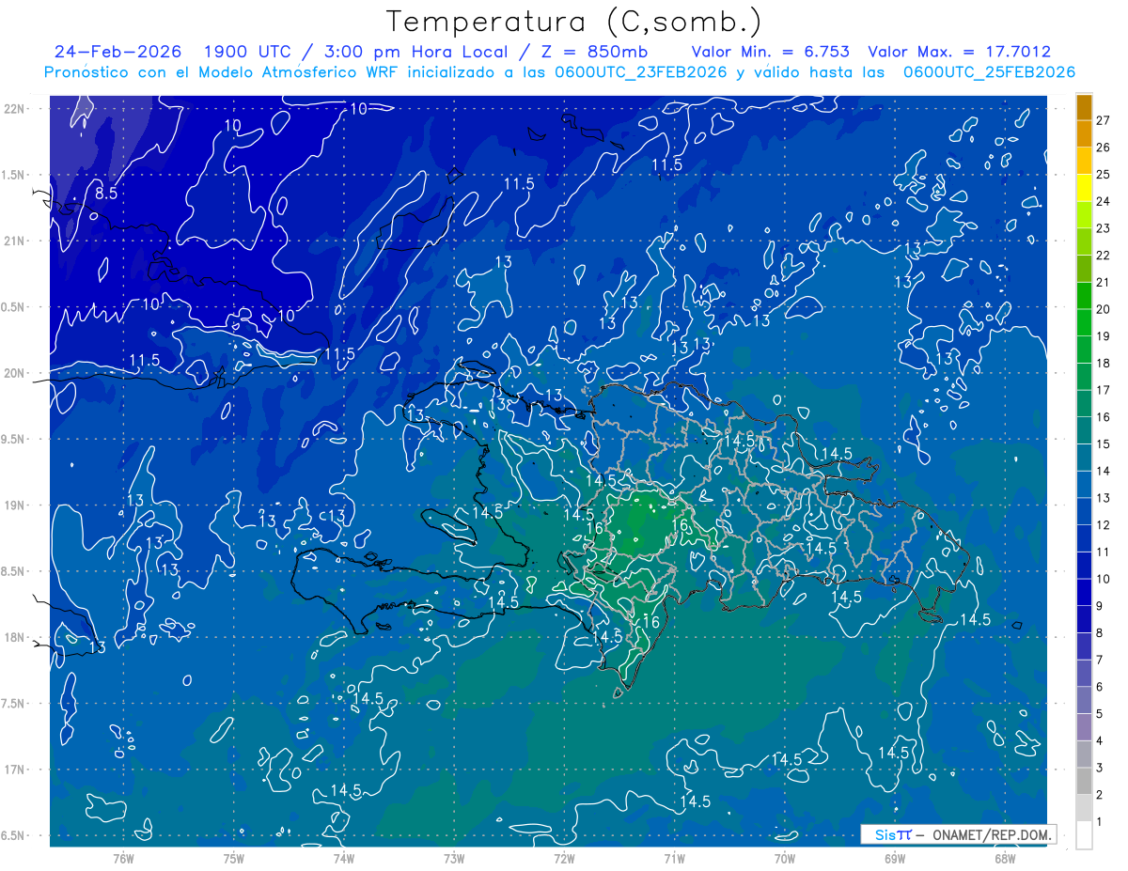1128x871 pixels.
Task: Click color scale value 15
Action: click(1104, 443)
